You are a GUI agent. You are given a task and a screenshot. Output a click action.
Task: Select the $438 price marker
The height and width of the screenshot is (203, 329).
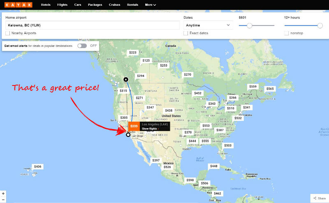169,110
